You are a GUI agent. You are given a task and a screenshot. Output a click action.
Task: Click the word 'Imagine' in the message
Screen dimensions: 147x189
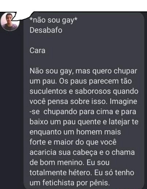click(x=123, y=101)
